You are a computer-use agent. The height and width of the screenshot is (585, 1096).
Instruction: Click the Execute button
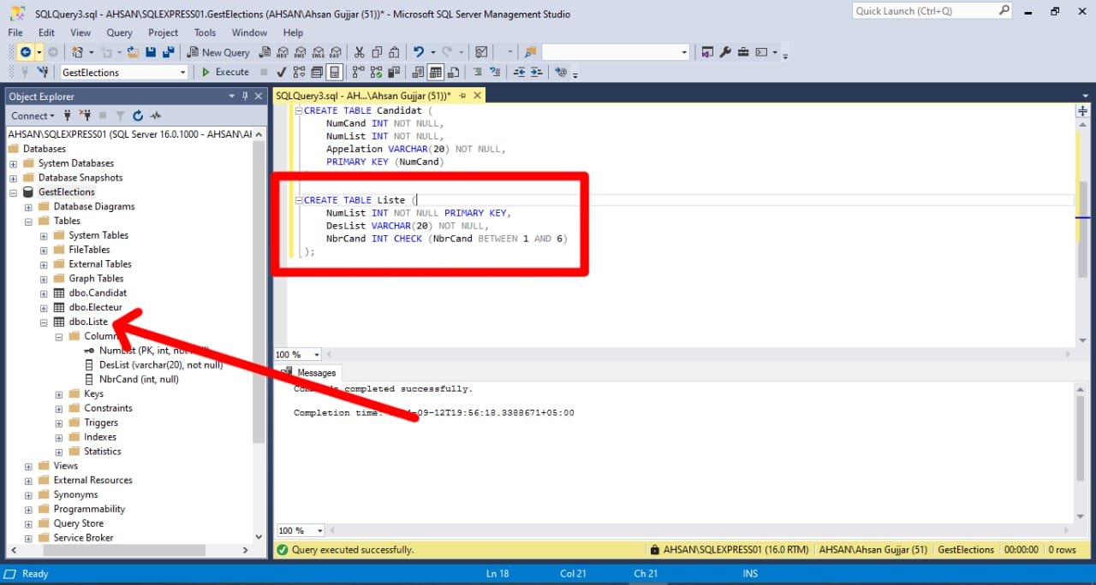225,72
